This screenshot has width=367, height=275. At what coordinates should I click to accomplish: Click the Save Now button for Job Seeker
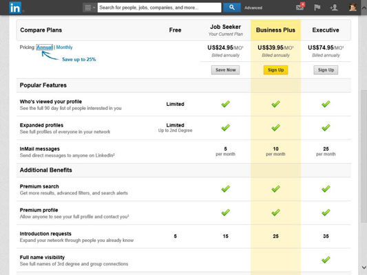(x=225, y=70)
